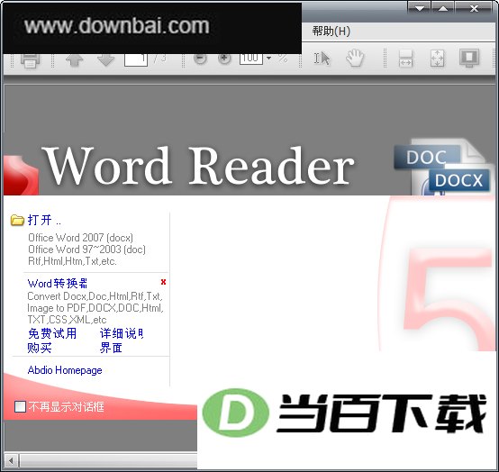
Task: Open the Abdio Homepage link
Action: [65, 370]
